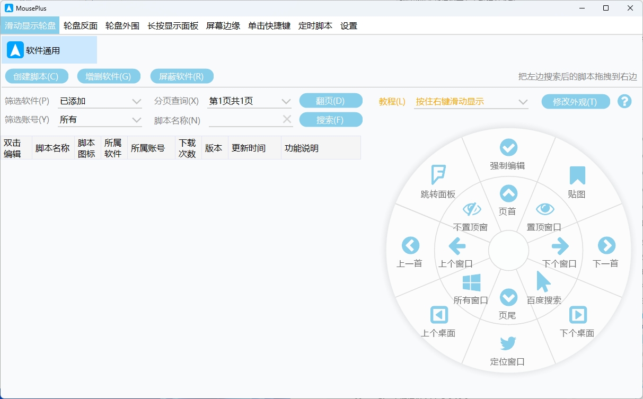Toggle the 不置顶窗 (unpin window) option
The image size is (643, 399).
click(x=471, y=209)
